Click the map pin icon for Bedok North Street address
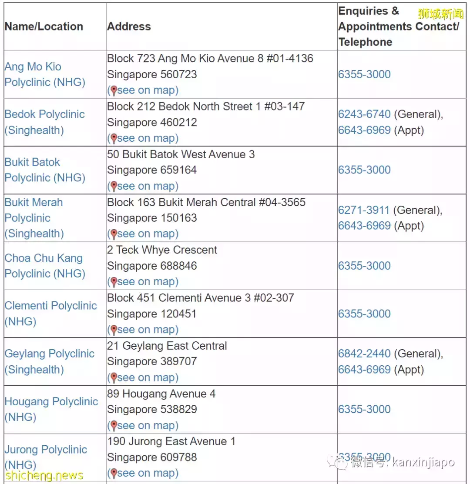The width and height of the screenshot is (470, 484). point(114,138)
